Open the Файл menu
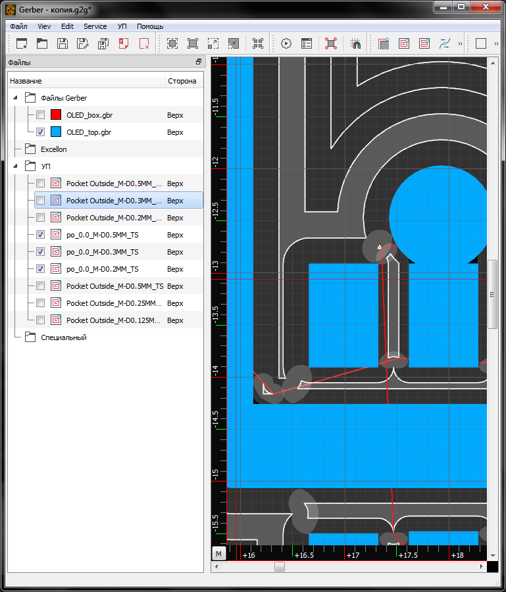 click(x=18, y=26)
